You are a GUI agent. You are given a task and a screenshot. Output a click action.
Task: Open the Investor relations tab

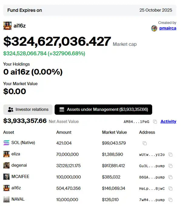(28, 109)
